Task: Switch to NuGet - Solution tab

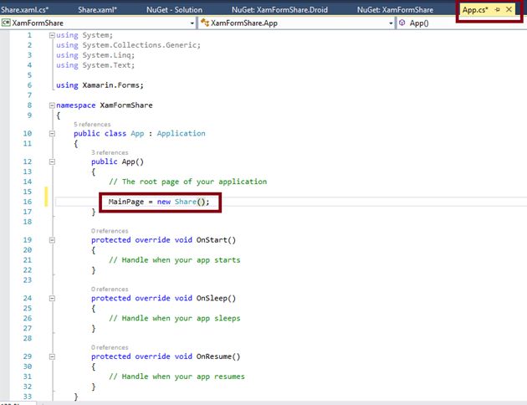Action: click(175, 10)
